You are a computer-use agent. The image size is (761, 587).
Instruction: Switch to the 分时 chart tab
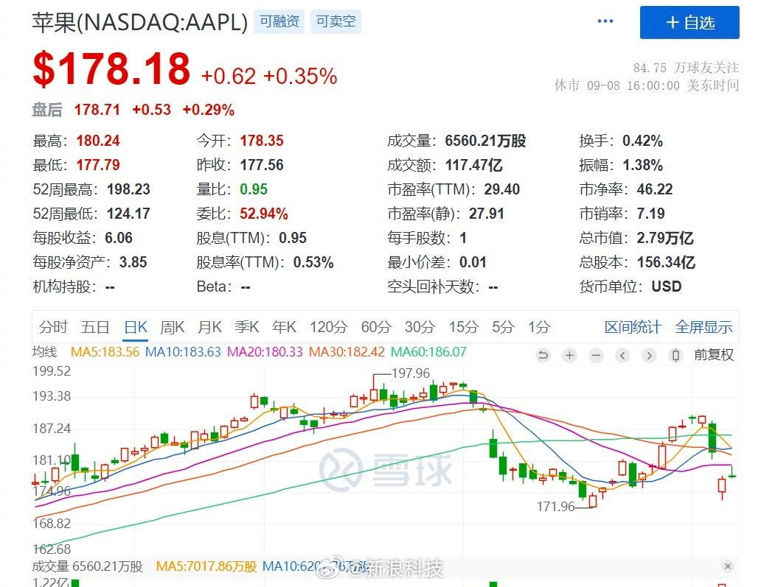click(53, 327)
